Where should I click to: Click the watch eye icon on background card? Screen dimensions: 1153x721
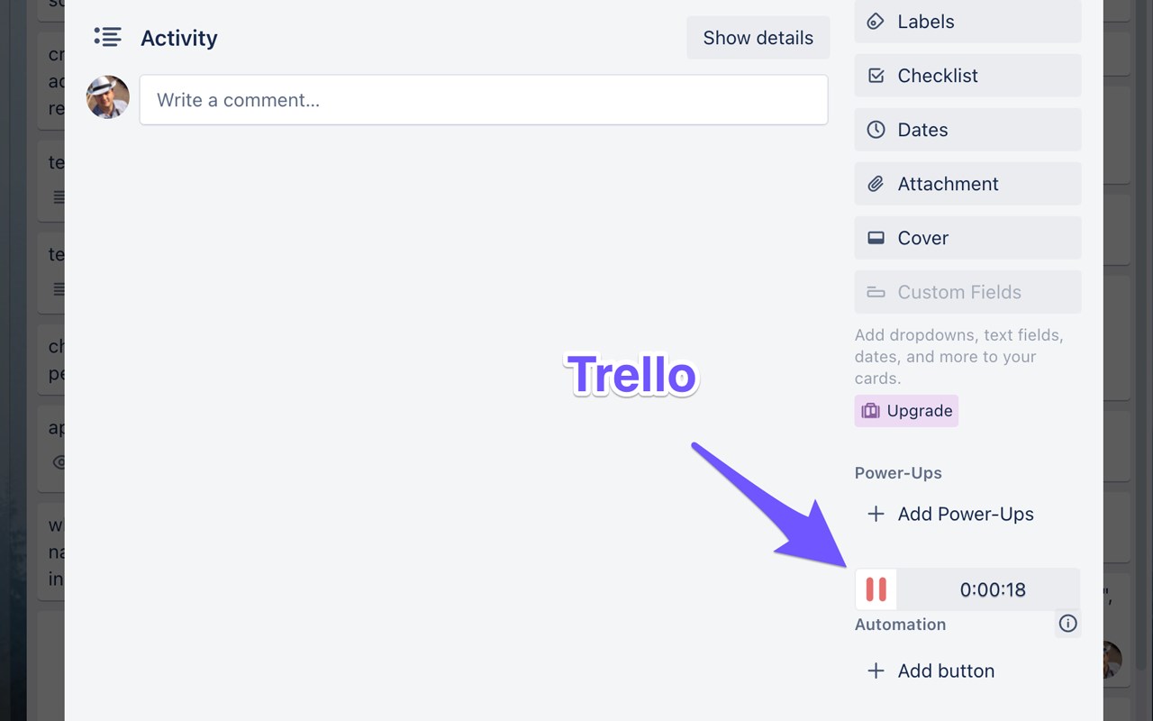[59, 462]
